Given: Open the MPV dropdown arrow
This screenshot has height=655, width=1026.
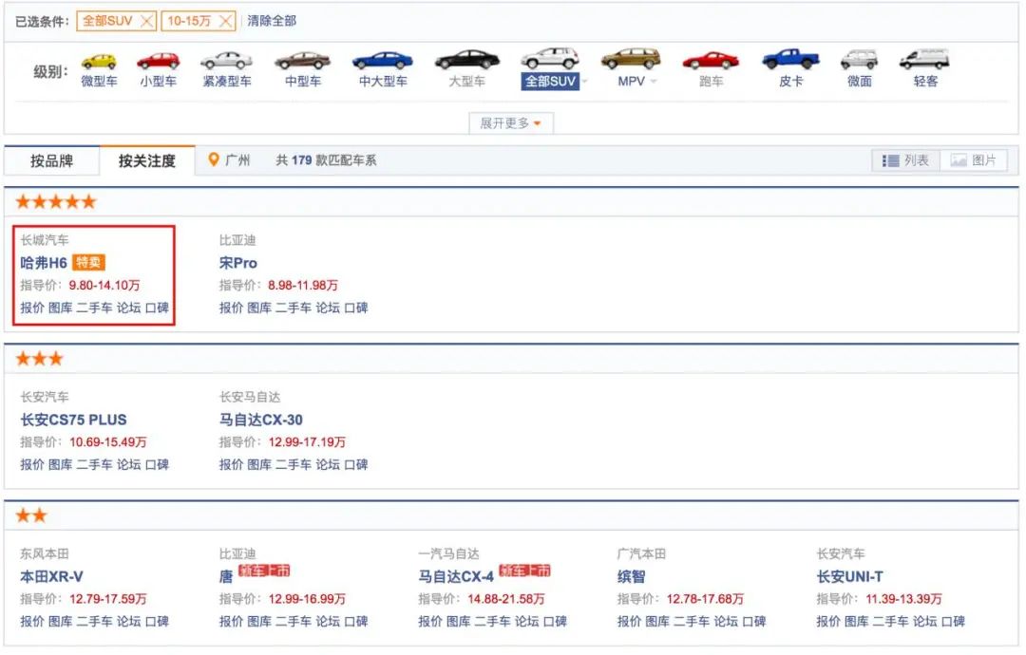Looking at the screenshot, I should [653, 82].
